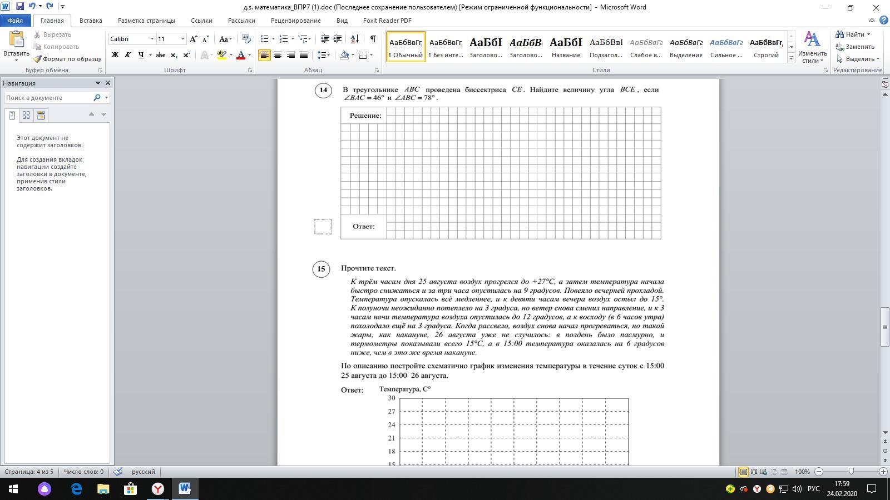Click the language indicator русский
Viewport: 890px width, 500px height.
pyautogui.click(x=144, y=472)
